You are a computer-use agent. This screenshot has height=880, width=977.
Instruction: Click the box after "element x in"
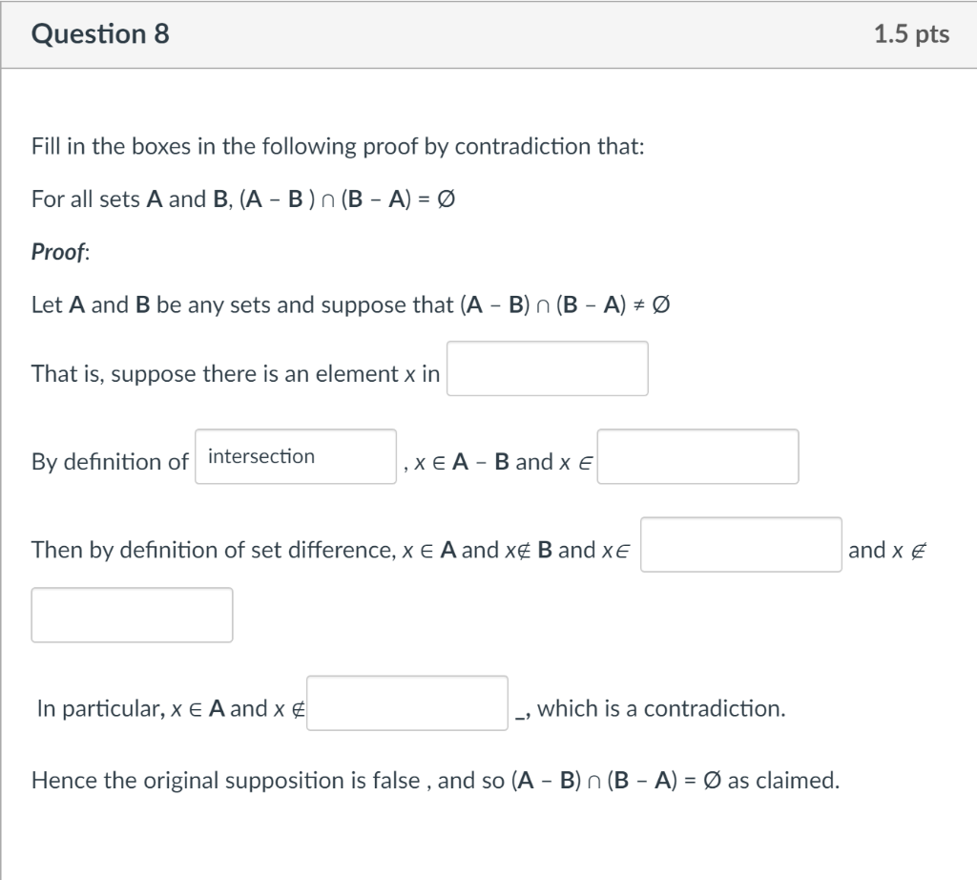pos(548,368)
